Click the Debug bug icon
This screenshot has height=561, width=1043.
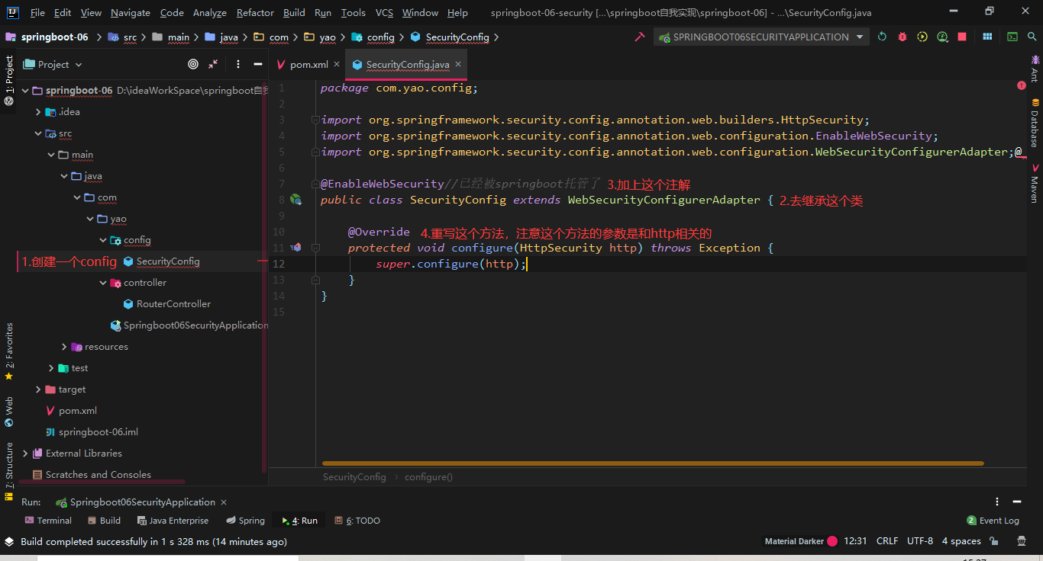(x=903, y=37)
